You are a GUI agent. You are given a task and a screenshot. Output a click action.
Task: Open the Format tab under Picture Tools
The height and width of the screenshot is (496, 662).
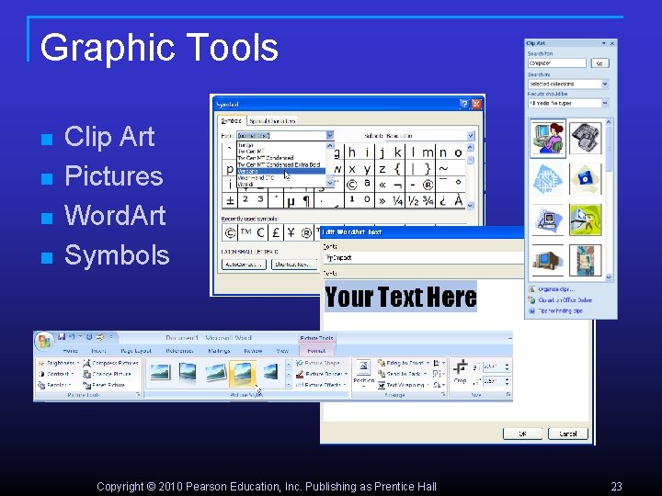(x=316, y=351)
